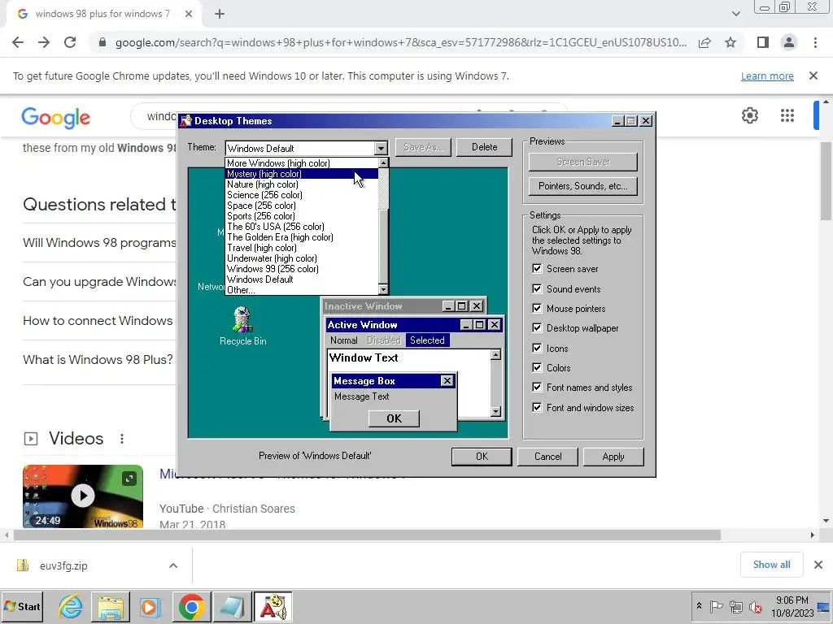The height and width of the screenshot is (624, 833).
Task: Pick Science (256 color) theme
Action: click(x=302, y=195)
